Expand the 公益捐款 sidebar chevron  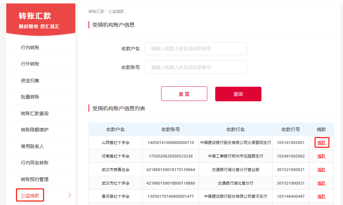click(x=69, y=195)
